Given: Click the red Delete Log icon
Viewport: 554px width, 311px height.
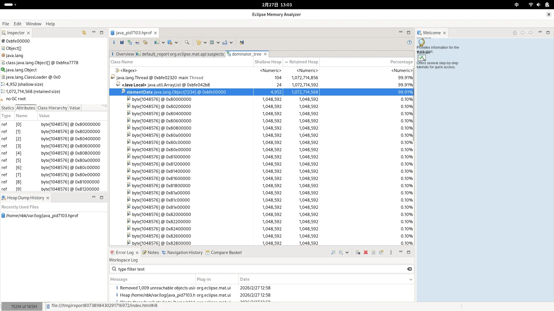Looking at the screenshot, I should 366,252.
